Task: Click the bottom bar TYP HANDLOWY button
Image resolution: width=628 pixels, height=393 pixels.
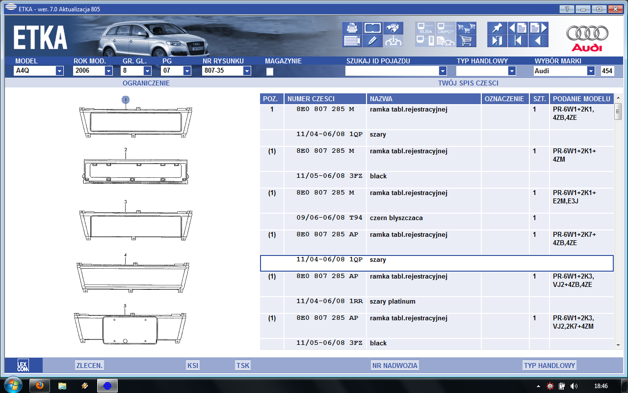Action: pyautogui.click(x=549, y=365)
